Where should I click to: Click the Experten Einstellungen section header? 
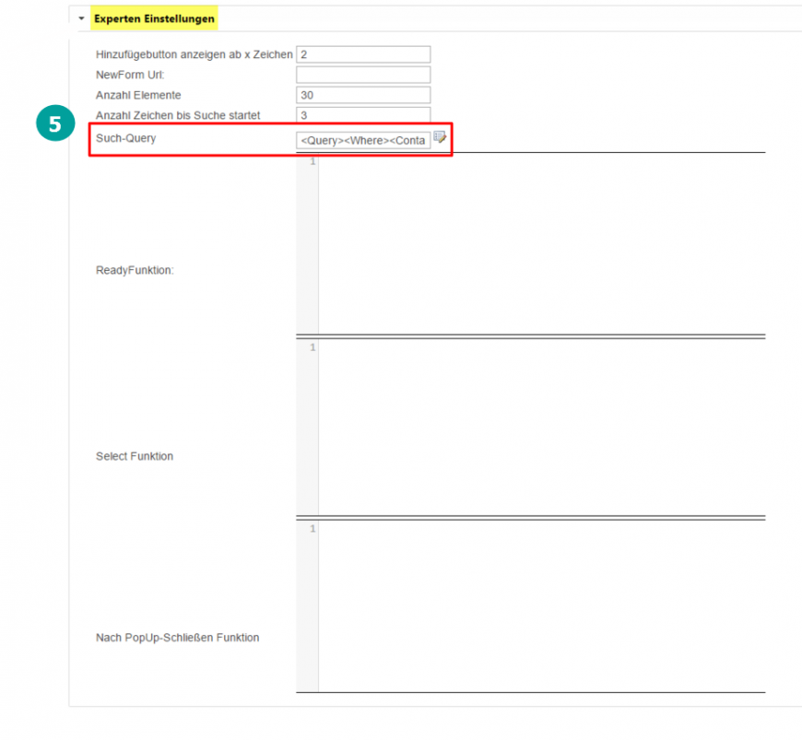click(154, 18)
